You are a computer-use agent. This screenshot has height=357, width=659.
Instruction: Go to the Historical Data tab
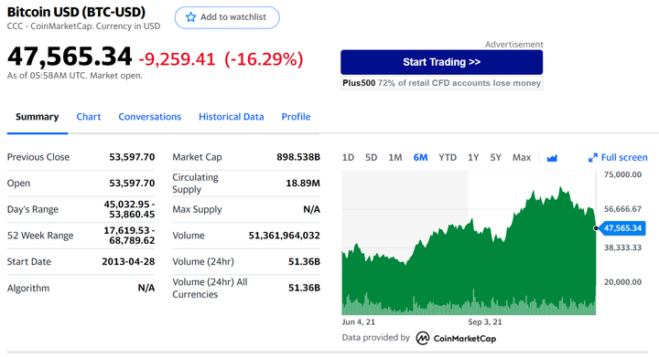[x=232, y=117]
